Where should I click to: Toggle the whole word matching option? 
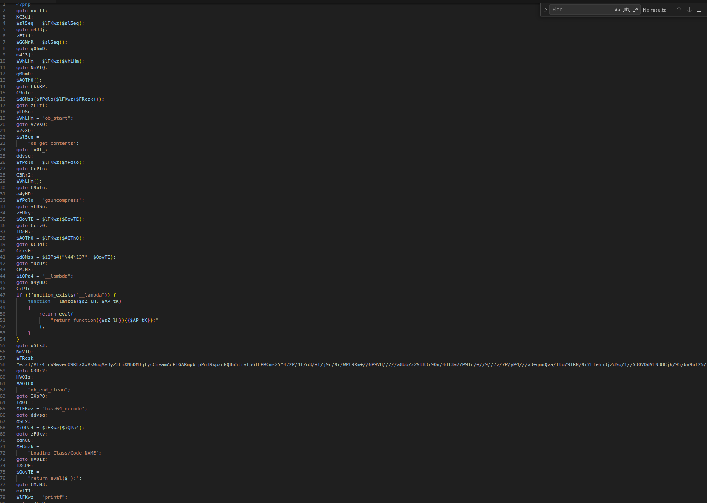pos(626,9)
